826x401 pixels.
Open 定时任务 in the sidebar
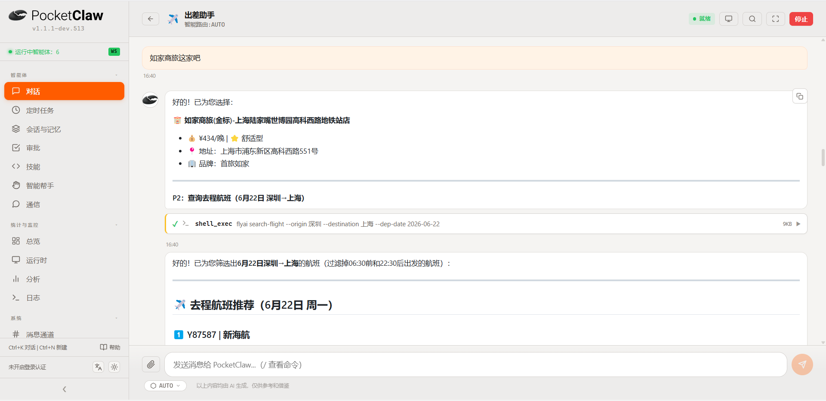64,110
